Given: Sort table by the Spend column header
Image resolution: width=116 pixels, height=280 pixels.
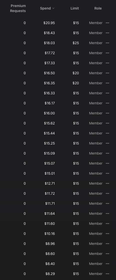Looking at the screenshot, I should pos(45,8).
